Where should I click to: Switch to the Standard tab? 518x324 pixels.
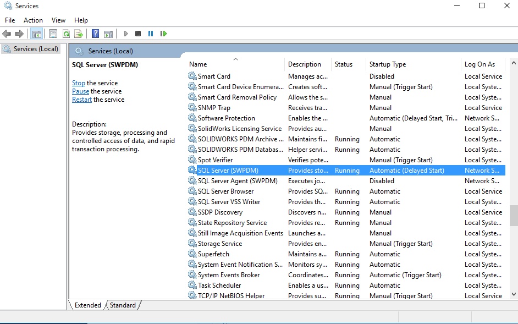point(123,305)
